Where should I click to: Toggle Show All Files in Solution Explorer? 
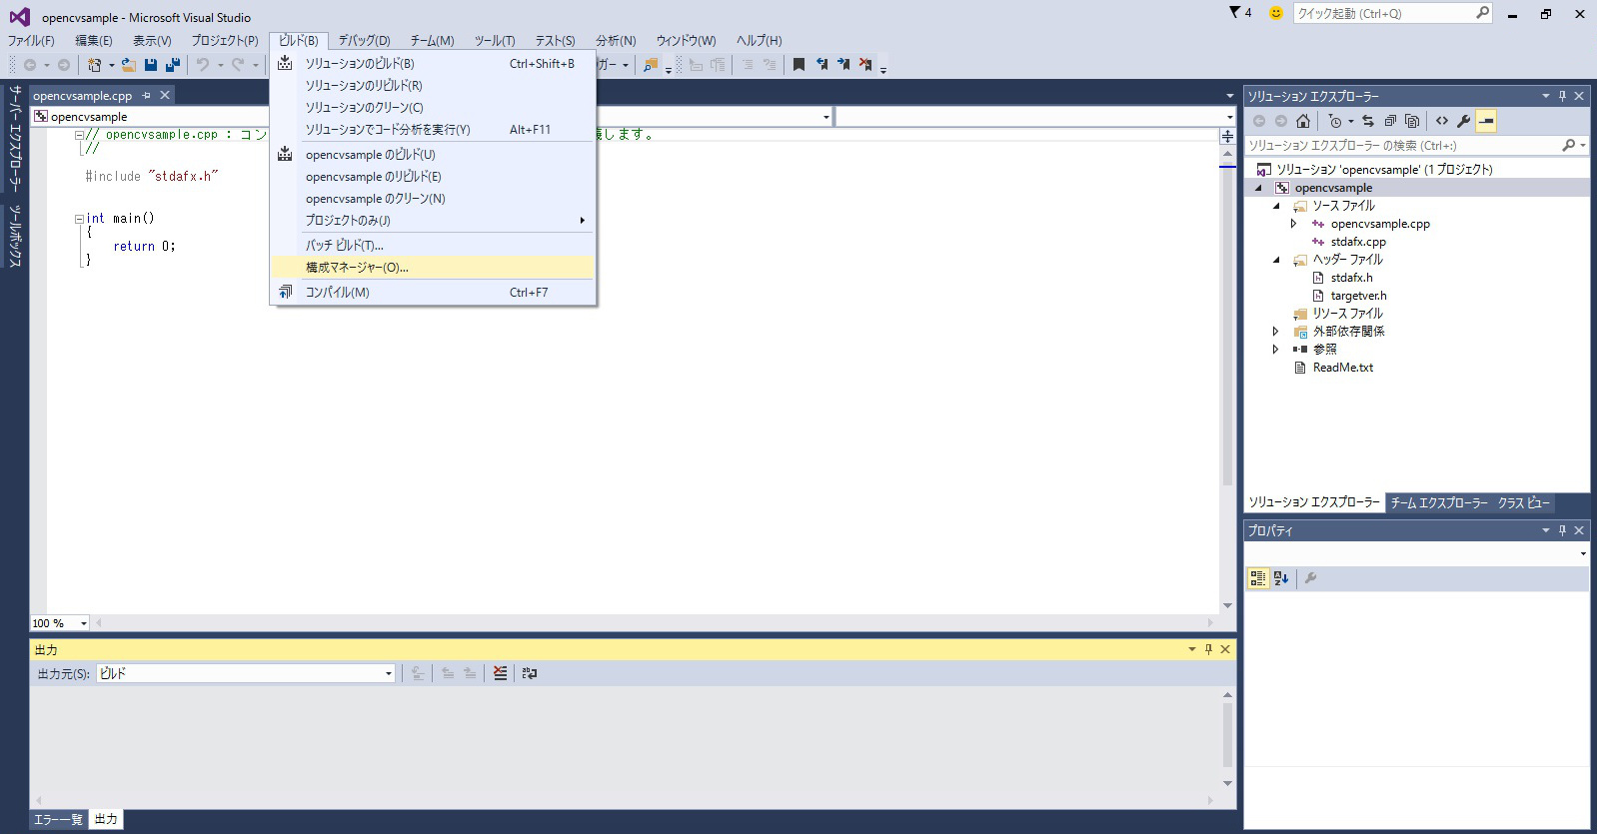(1411, 121)
